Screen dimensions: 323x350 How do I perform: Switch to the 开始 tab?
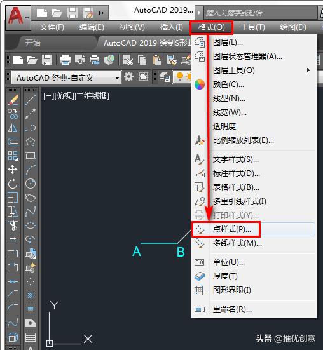(x=33, y=43)
